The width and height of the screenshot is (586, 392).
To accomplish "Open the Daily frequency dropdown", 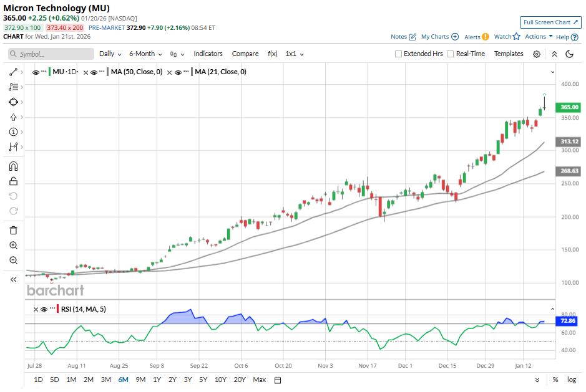I will [x=110, y=54].
